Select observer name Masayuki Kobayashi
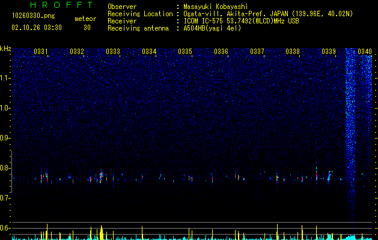 [x=216, y=7]
